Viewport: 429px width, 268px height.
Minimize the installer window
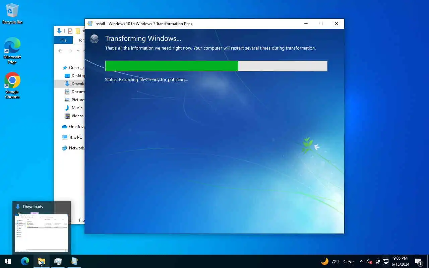point(306,23)
